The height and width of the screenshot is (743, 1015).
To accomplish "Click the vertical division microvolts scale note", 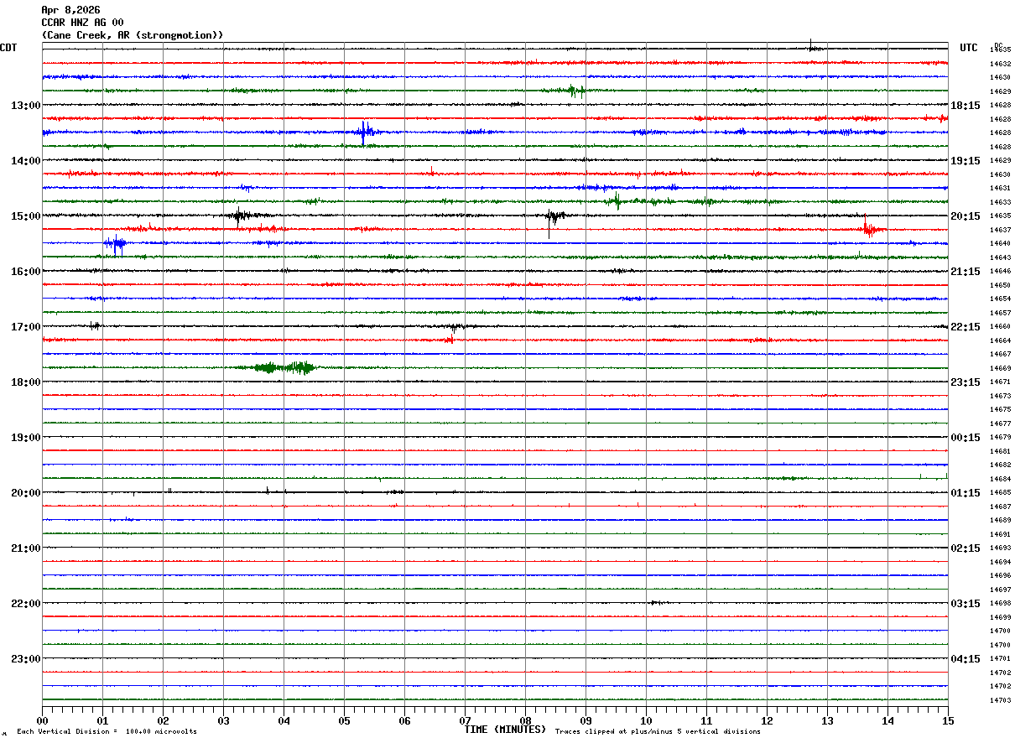I will [107, 732].
